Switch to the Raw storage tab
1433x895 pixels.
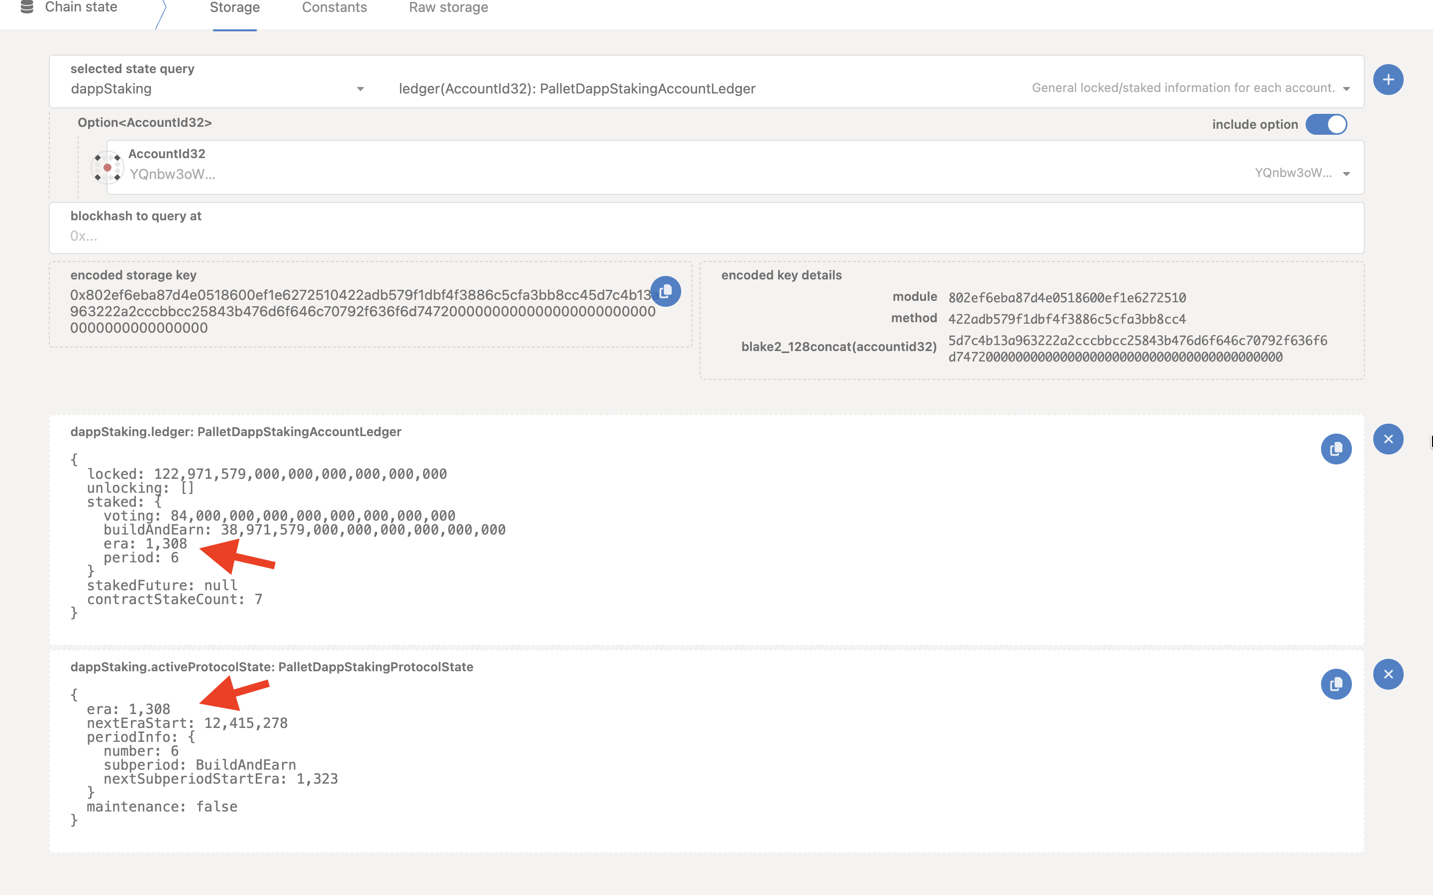(448, 7)
